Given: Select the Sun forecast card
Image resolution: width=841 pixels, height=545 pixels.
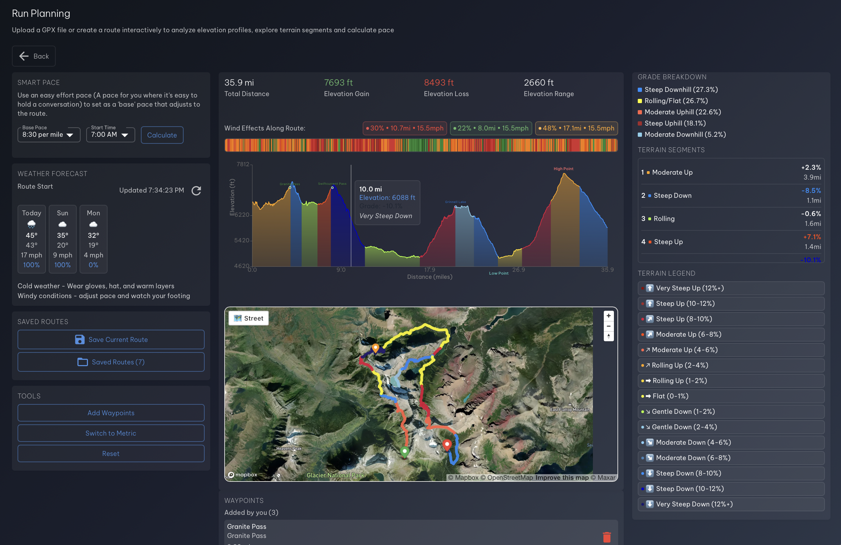Looking at the screenshot, I should tap(62, 239).
